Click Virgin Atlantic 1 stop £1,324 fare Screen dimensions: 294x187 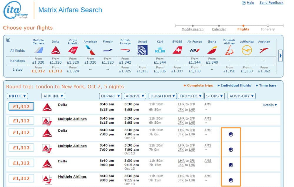(x=73, y=71)
